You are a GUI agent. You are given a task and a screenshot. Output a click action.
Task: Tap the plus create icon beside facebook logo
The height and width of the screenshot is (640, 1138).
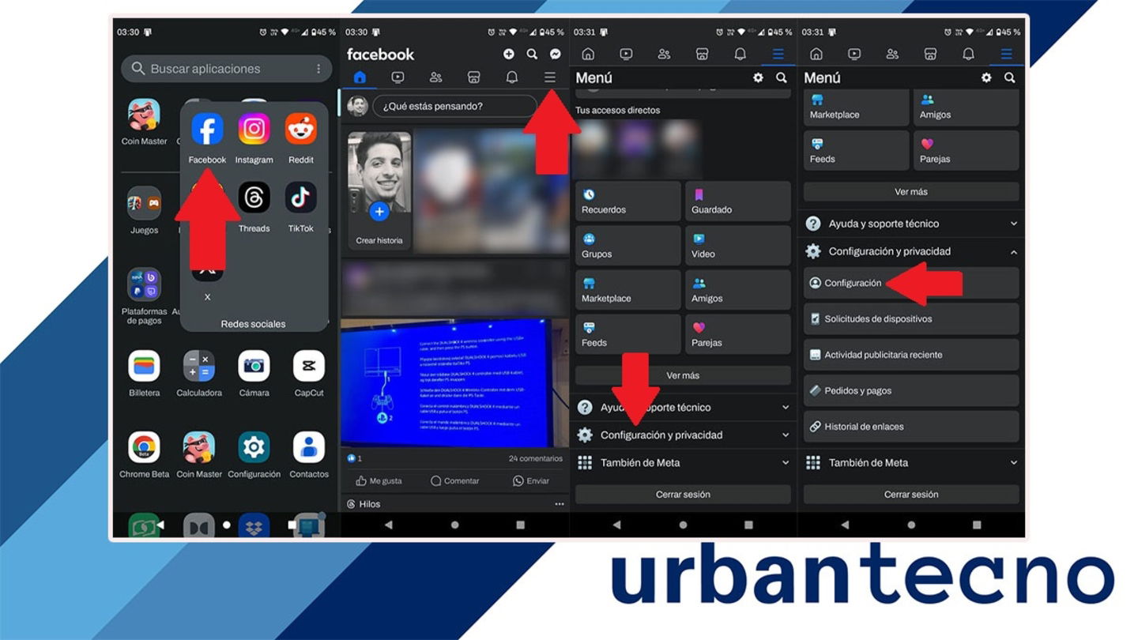point(508,54)
